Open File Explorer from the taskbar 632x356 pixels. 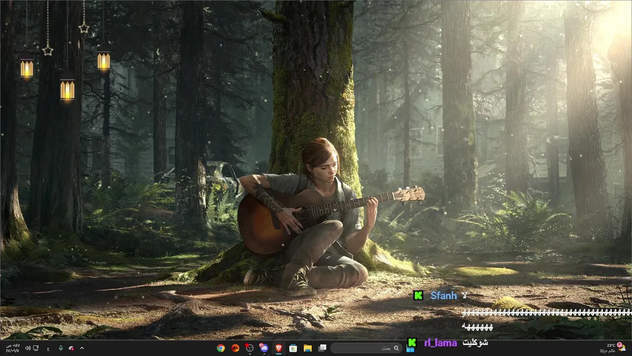[308, 348]
